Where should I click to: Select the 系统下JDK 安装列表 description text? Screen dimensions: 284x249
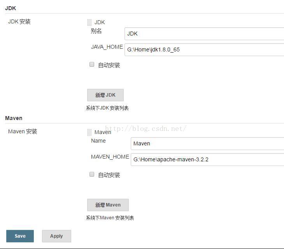point(107,108)
